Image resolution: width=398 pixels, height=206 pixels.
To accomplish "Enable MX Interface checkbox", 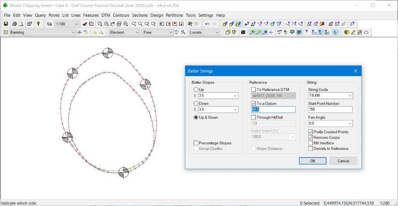I will [x=311, y=143].
